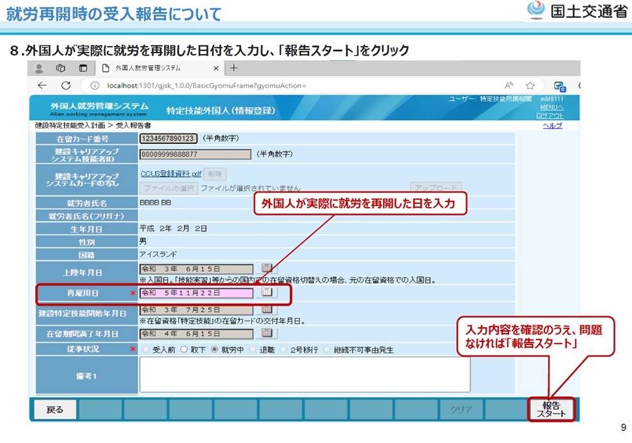Choose the 就労中 radio button
632x443 pixels.
(x=215, y=350)
